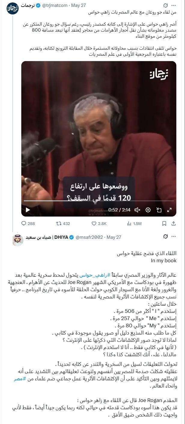Image resolution: width=185 pixels, height=424 pixels.
Task: Open more options on DHIYA tweet
Action: coord(174,237)
